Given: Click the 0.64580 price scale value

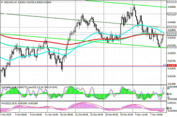Looking at the screenshot, I should pyautogui.click(x=172, y=7).
